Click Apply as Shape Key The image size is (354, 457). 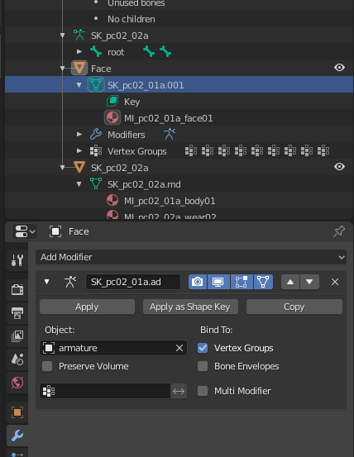(190, 307)
